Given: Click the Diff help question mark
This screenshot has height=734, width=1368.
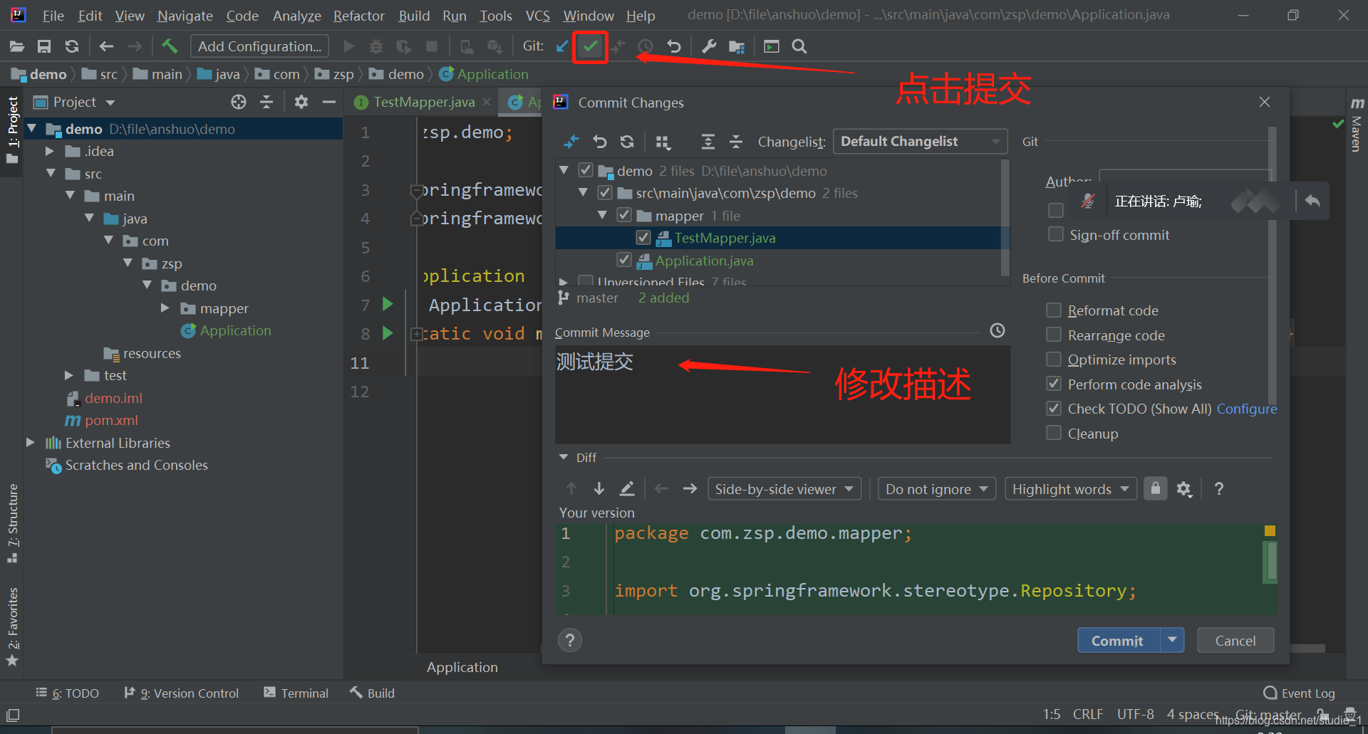Looking at the screenshot, I should (1219, 488).
